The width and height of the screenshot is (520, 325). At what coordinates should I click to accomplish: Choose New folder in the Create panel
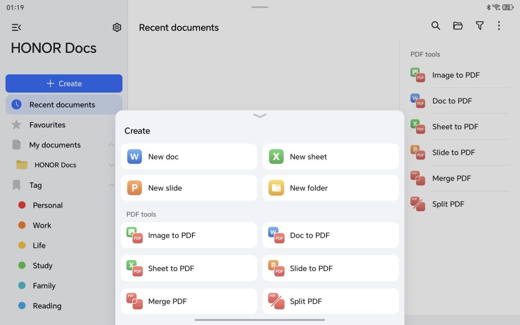click(x=330, y=188)
